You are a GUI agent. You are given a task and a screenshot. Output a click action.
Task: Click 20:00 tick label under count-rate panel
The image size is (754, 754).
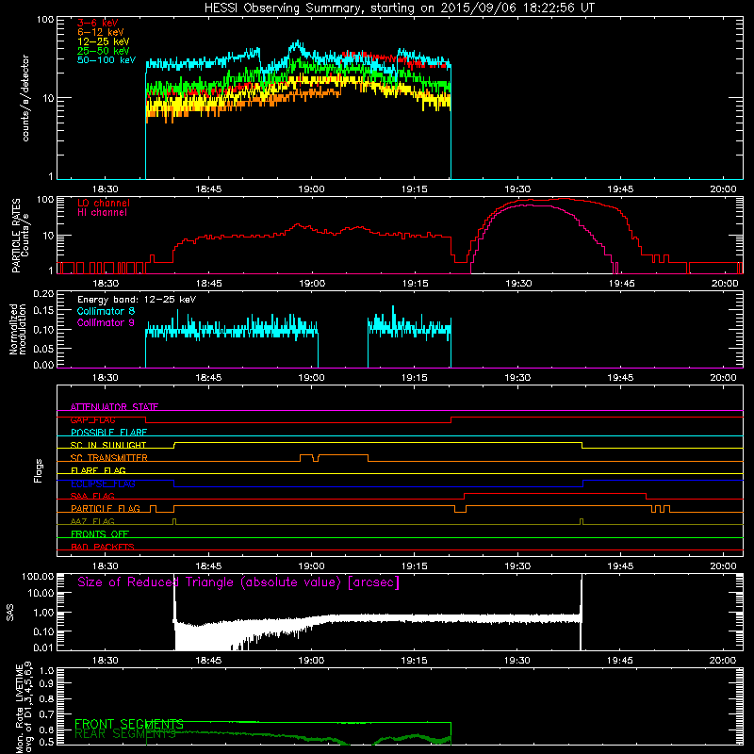point(723,189)
